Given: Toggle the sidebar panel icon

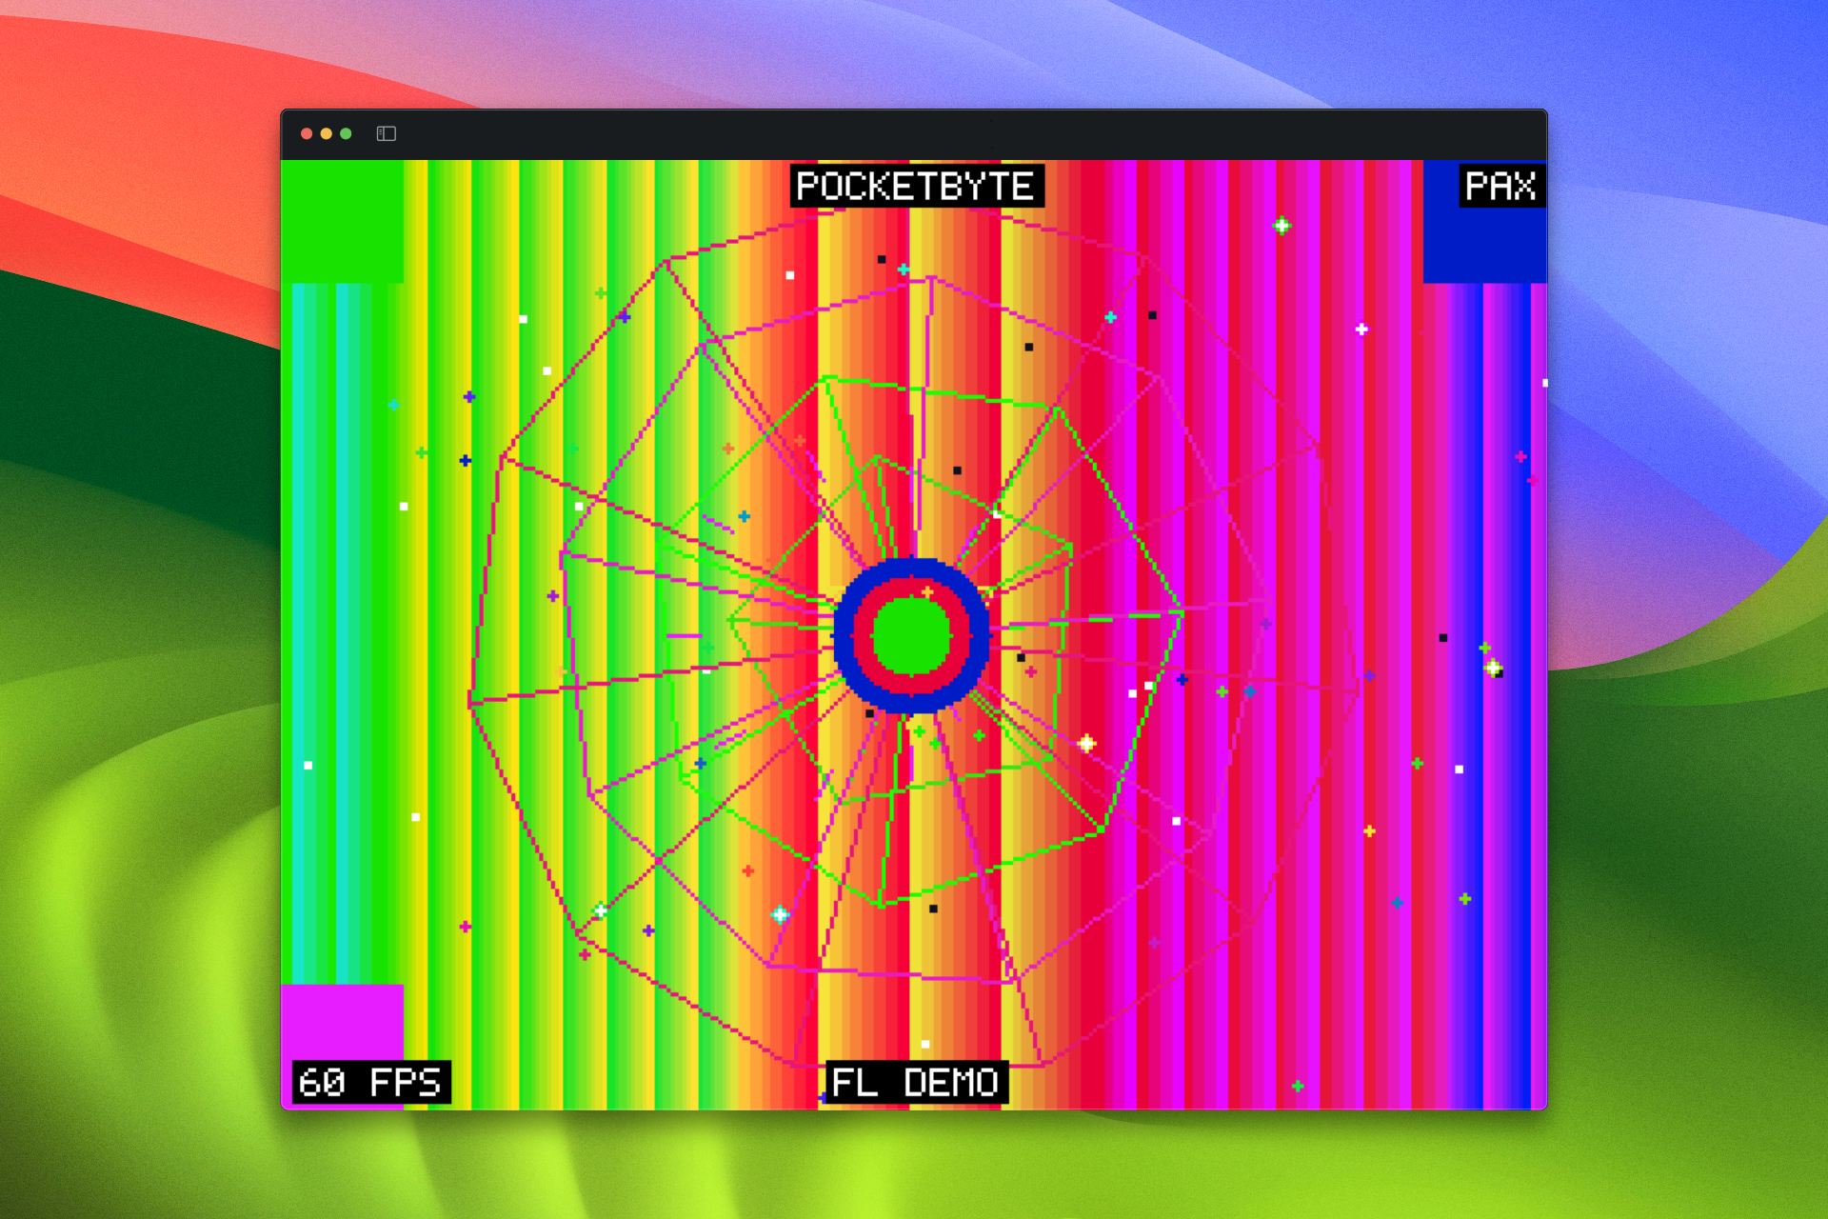Looking at the screenshot, I should [x=386, y=133].
